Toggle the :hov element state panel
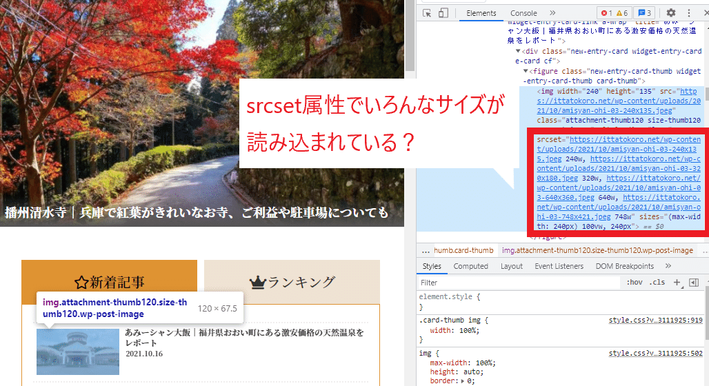 (634, 283)
